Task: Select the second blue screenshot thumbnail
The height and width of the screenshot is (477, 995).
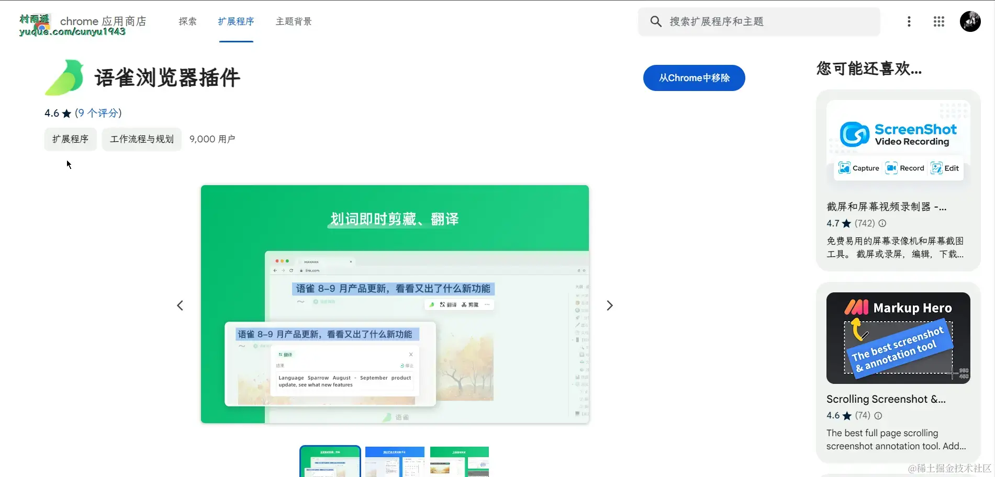Action: click(x=395, y=461)
